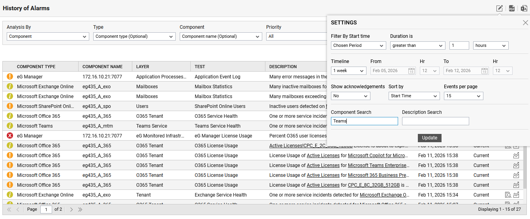
Task: Click the Page number input field
Action: [x=46, y=210]
